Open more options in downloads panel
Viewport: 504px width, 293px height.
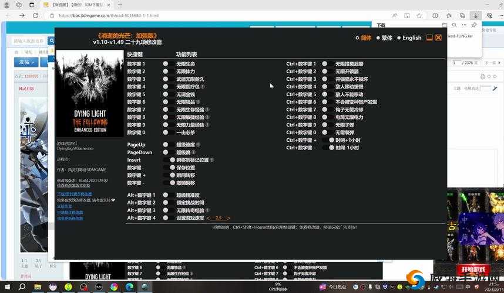click(x=464, y=25)
